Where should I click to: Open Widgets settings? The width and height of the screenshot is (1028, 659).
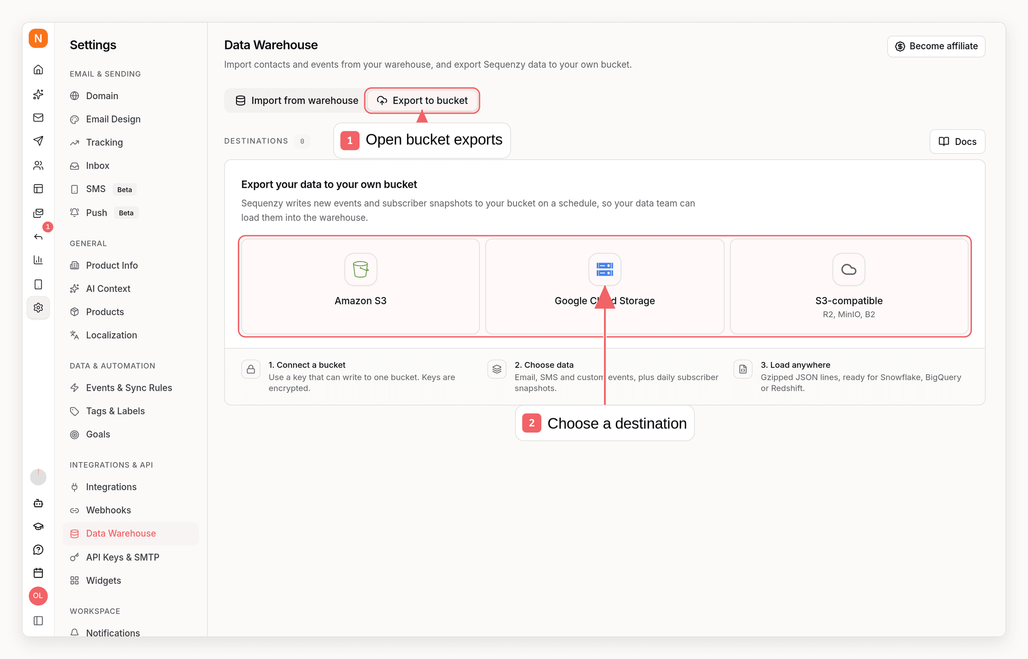131,581
